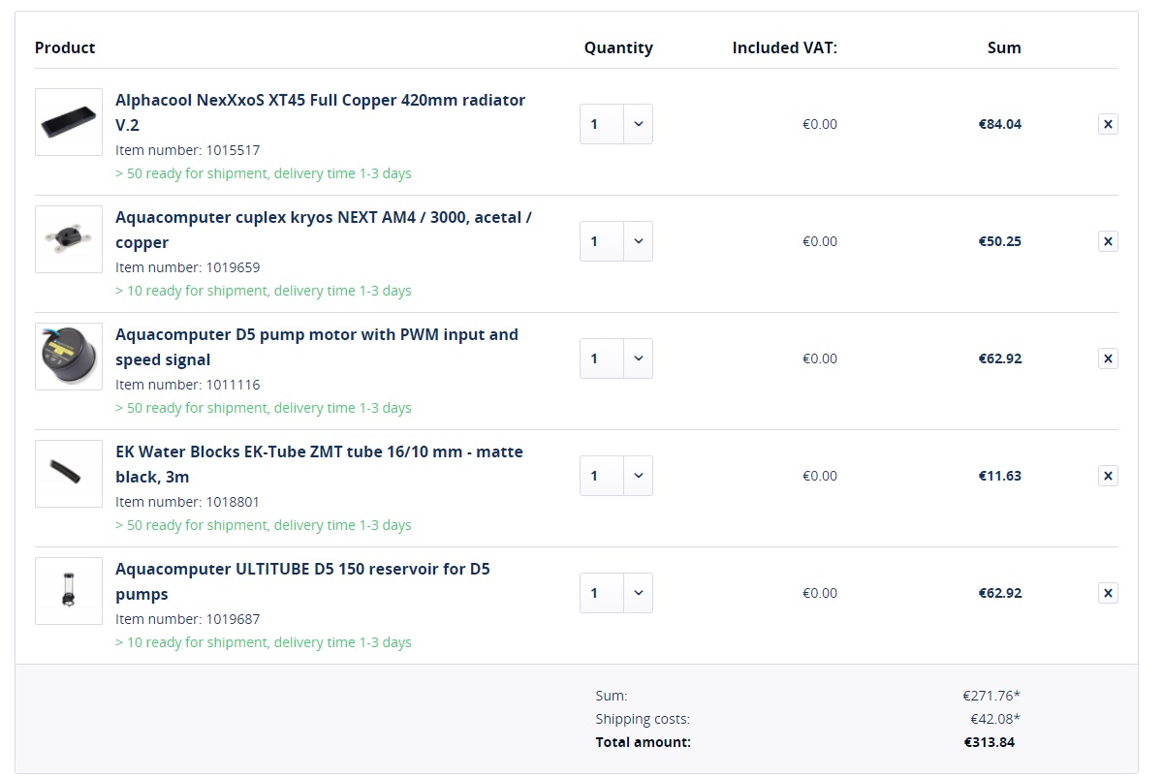Open the D5 pump motor thumbnail image

tap(69, 357)
